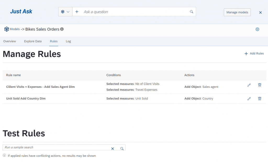Edit the Client Visits + Expenses rule
268x162 pixels.
[x=249, y=85]
